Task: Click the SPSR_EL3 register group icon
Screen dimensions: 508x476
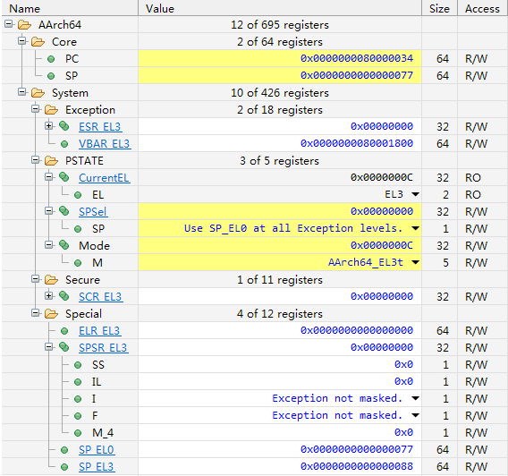Action: (x=64, y=347)
